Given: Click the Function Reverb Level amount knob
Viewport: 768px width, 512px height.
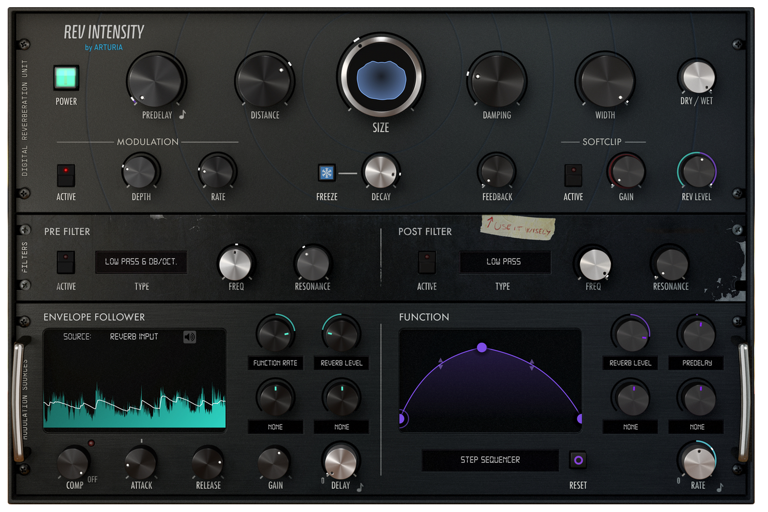Looking at the screenshot, I should (x=631, y=334).
